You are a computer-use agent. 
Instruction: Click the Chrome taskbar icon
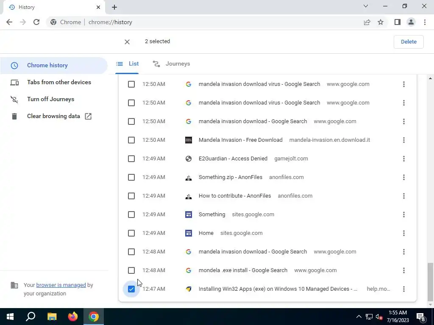tap(94, 317)
